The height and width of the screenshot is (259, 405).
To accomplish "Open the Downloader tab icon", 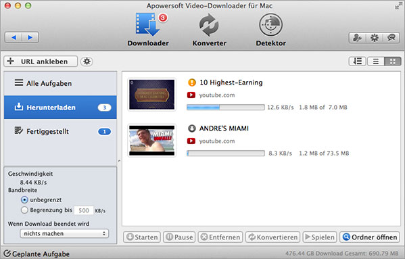I will coord(148,25).
